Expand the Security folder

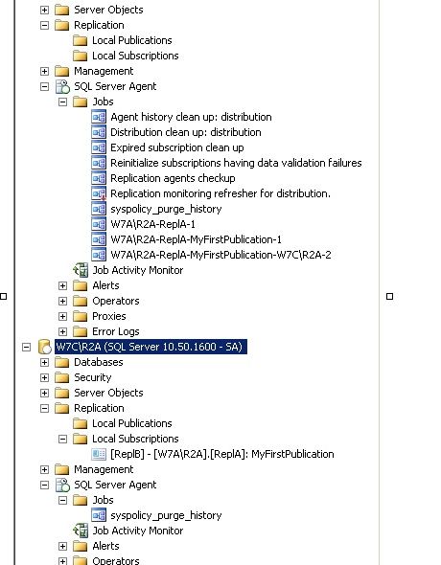click(x=44, y=377)
